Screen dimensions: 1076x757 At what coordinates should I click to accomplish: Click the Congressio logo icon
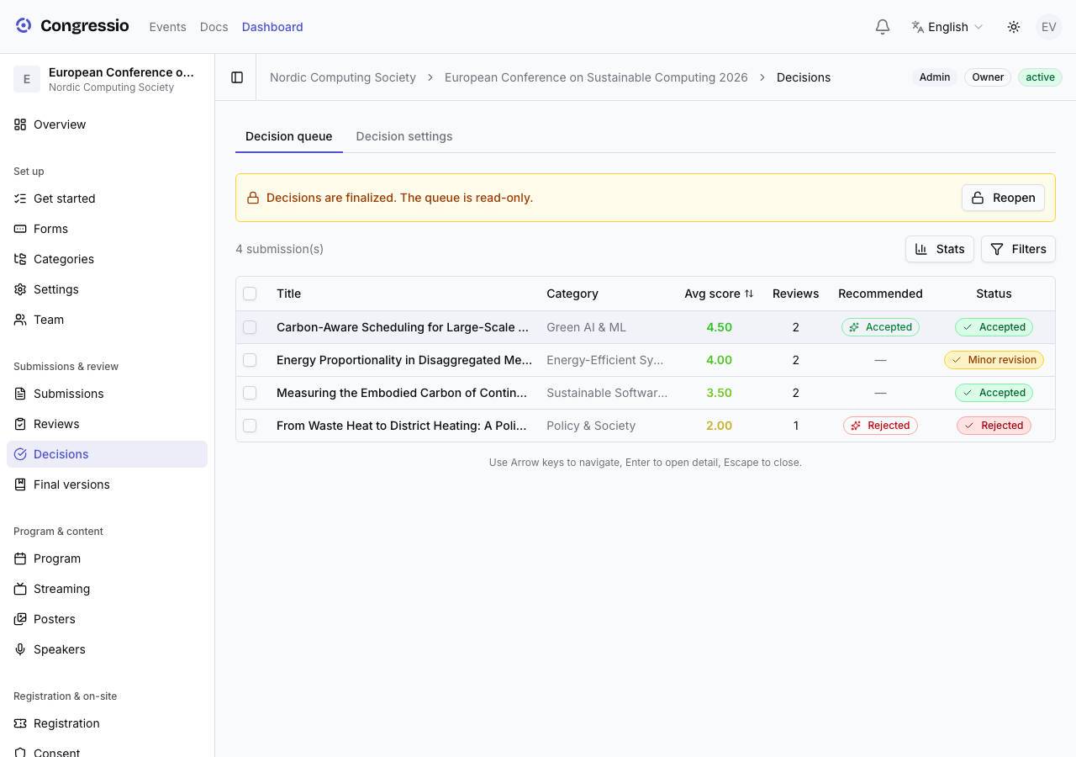point(24,26)
